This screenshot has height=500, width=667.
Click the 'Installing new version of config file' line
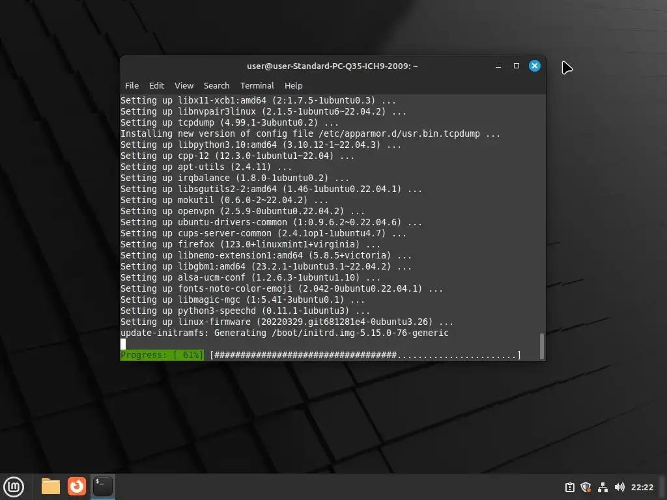[x=310, y=134]
